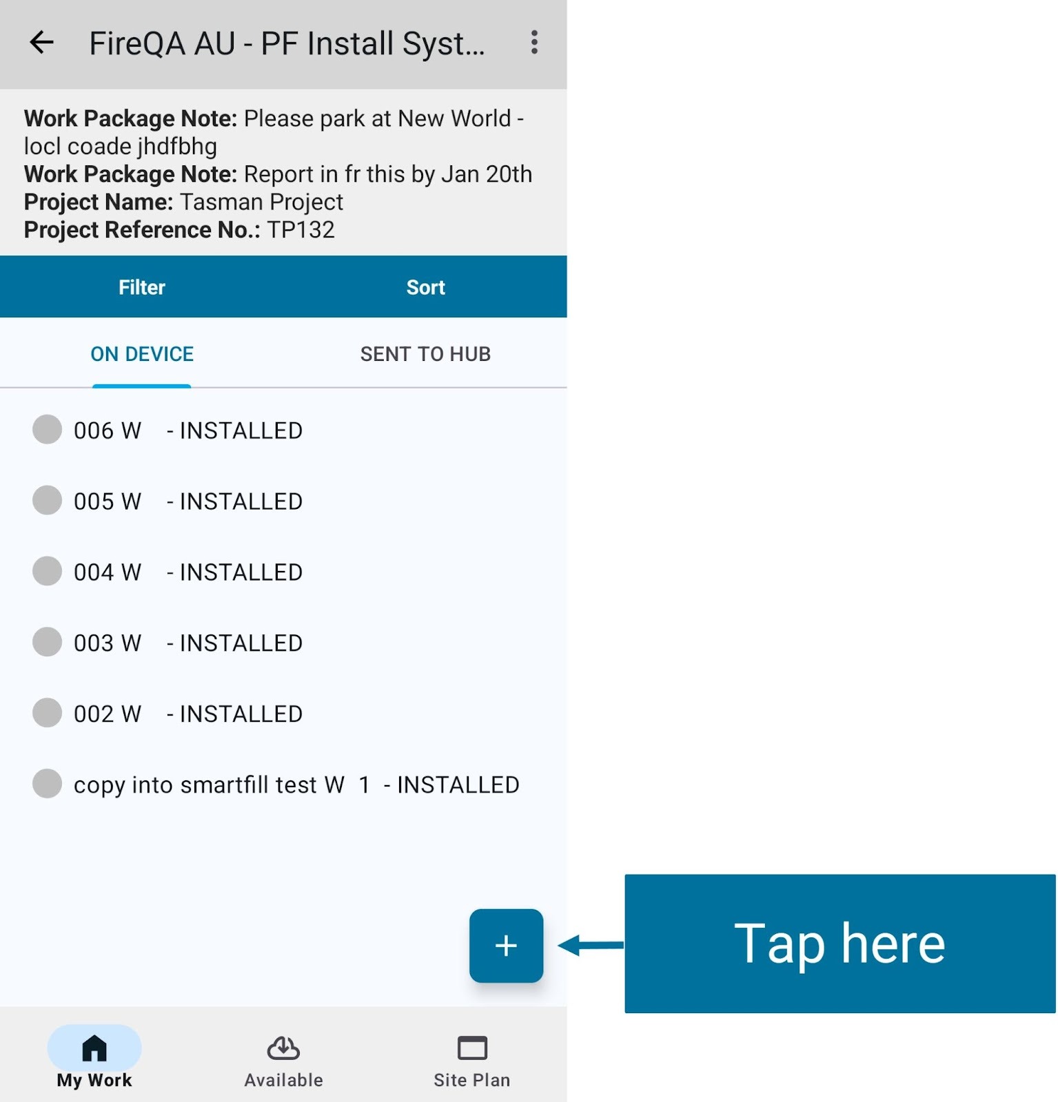Select circle beside copy into smartfill test
1058x1102 pixels.
point(48,784)
